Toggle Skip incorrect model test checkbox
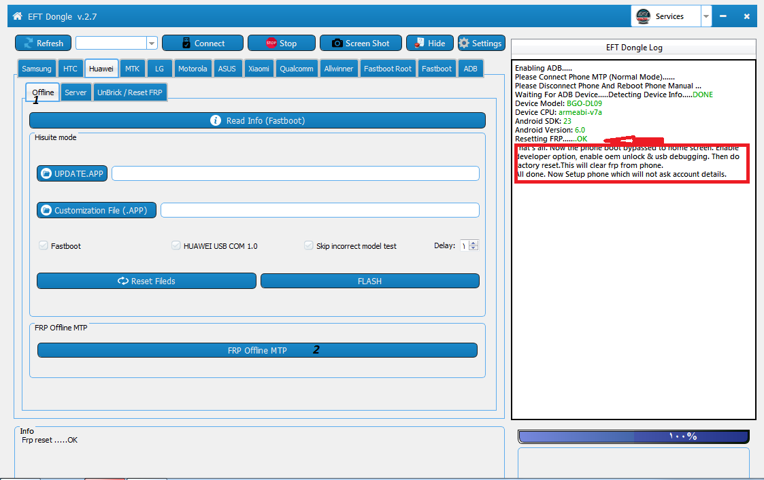764x480 pixels. (x=308, y=245)
